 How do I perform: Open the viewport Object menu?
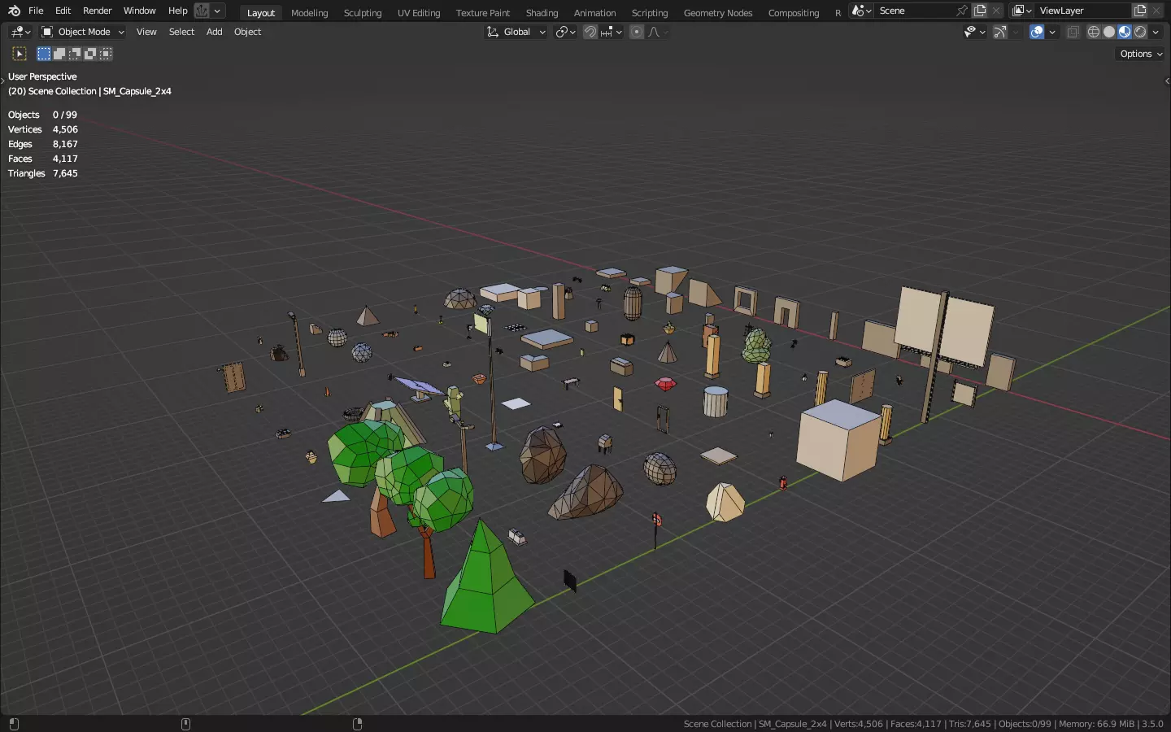[247, 32]
